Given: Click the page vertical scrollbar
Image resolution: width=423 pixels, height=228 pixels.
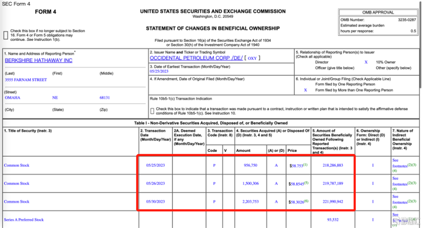Looking at the screenshot, I should coord(421,45).
